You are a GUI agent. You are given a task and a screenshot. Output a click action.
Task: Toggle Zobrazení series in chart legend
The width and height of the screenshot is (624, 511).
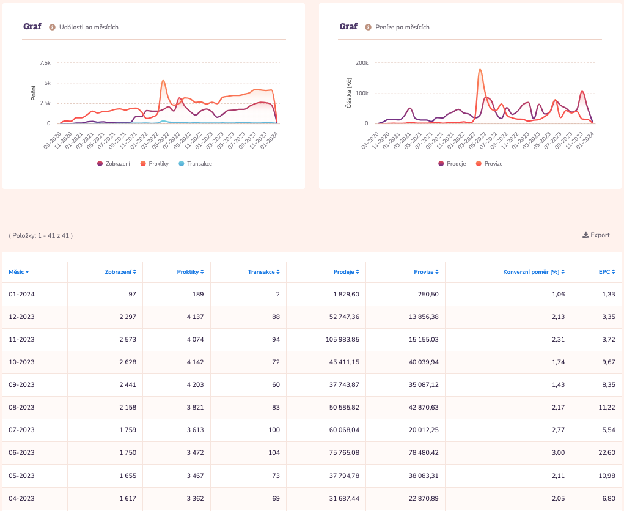click(x=114, y=164)
